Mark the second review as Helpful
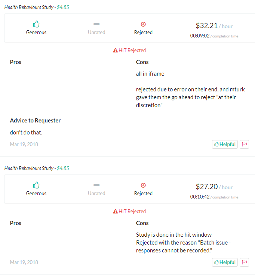 click(225, 262)
